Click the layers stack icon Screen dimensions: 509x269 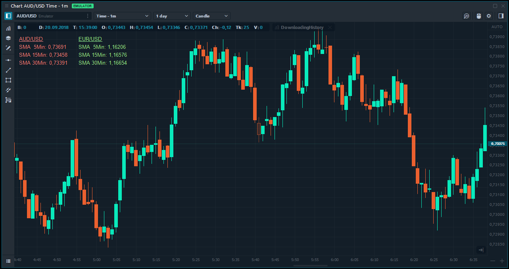click(x=8, y=38)
